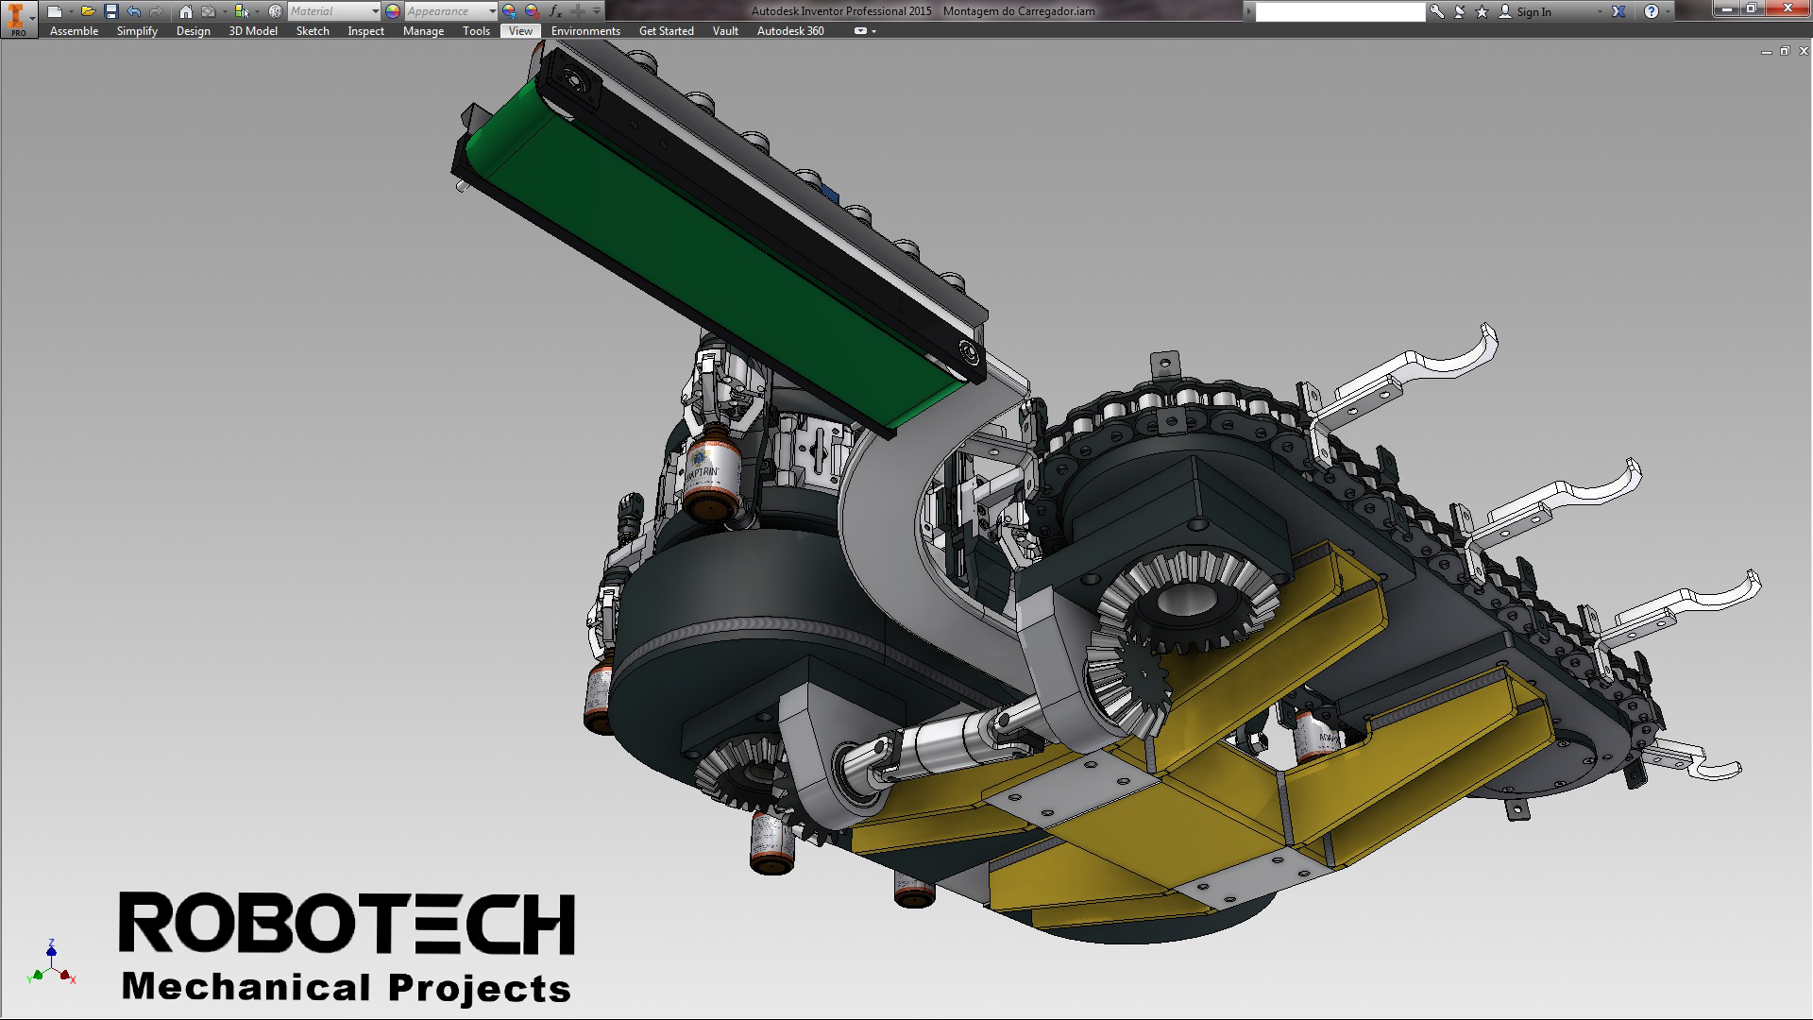Open the Assemble ribbon tab
This screenshot has width=1813, height=1020.
(x=74, y=31)
